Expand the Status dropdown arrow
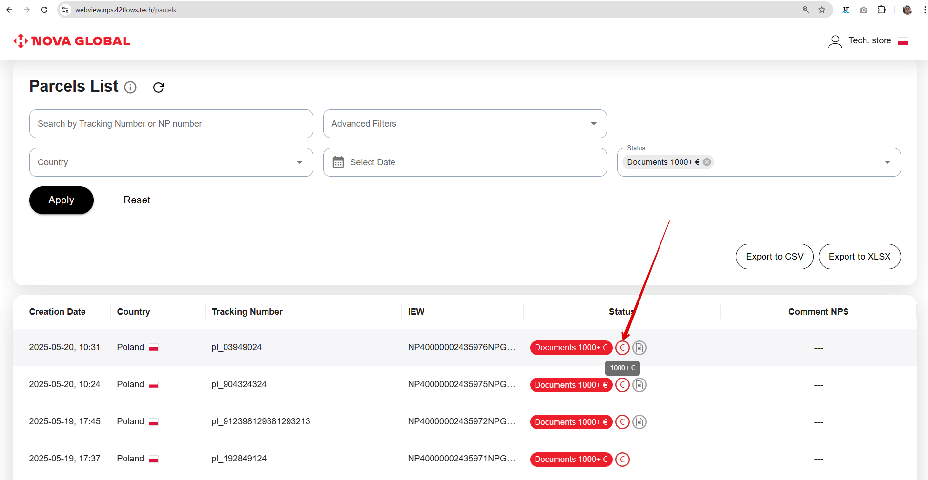The image size is (928, 480). point(887,162)
